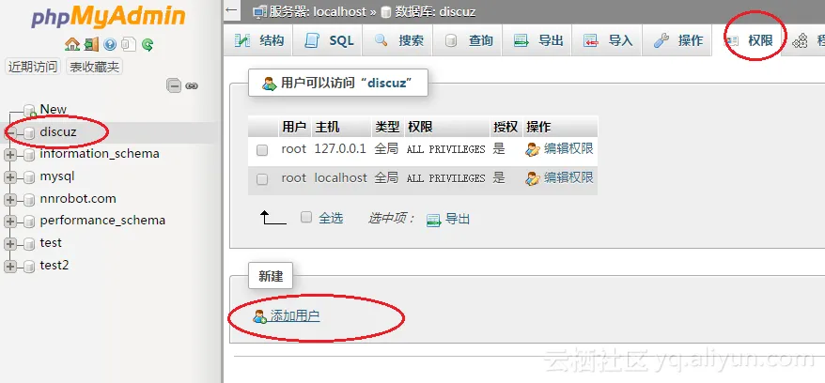This screenshot has width=825, height=383.
Task: Open the 权限 privileges tab
Action: (749, 40)
